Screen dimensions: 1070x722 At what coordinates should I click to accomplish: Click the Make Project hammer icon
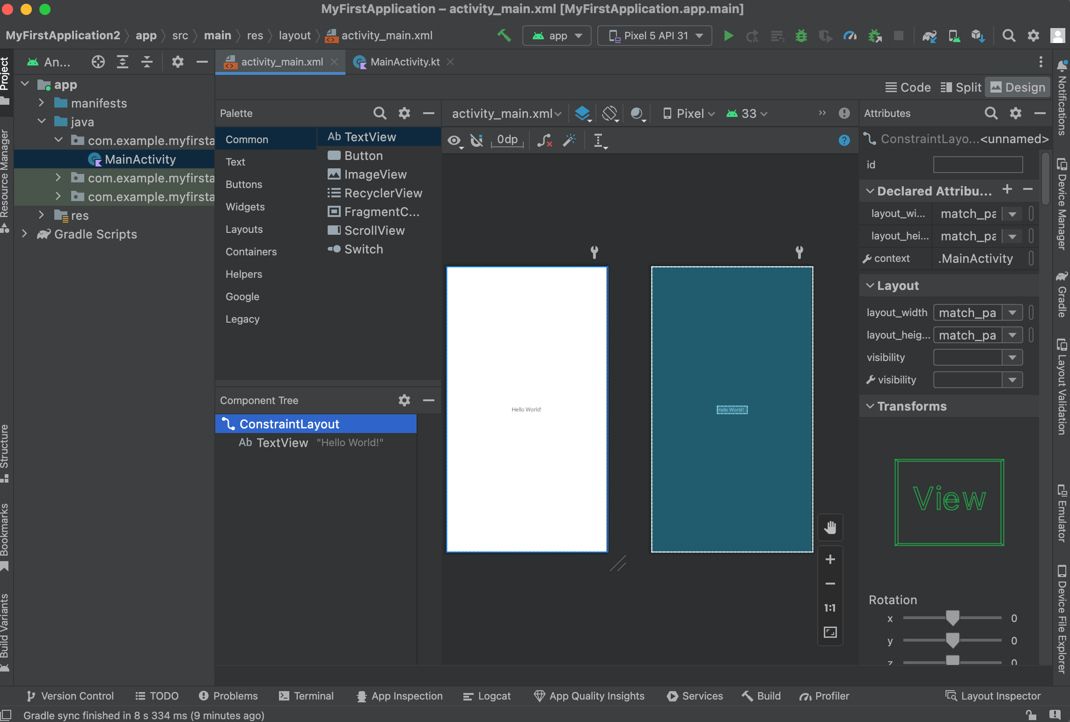coord(504,36)
